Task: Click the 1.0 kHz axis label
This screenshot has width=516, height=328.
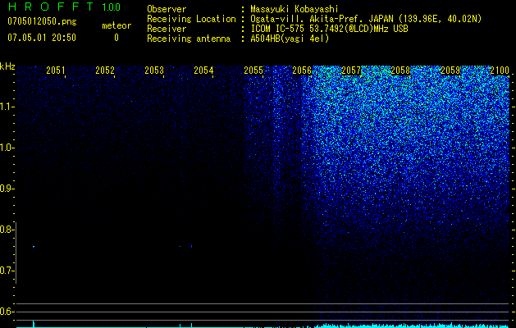Action: point(7,148)
